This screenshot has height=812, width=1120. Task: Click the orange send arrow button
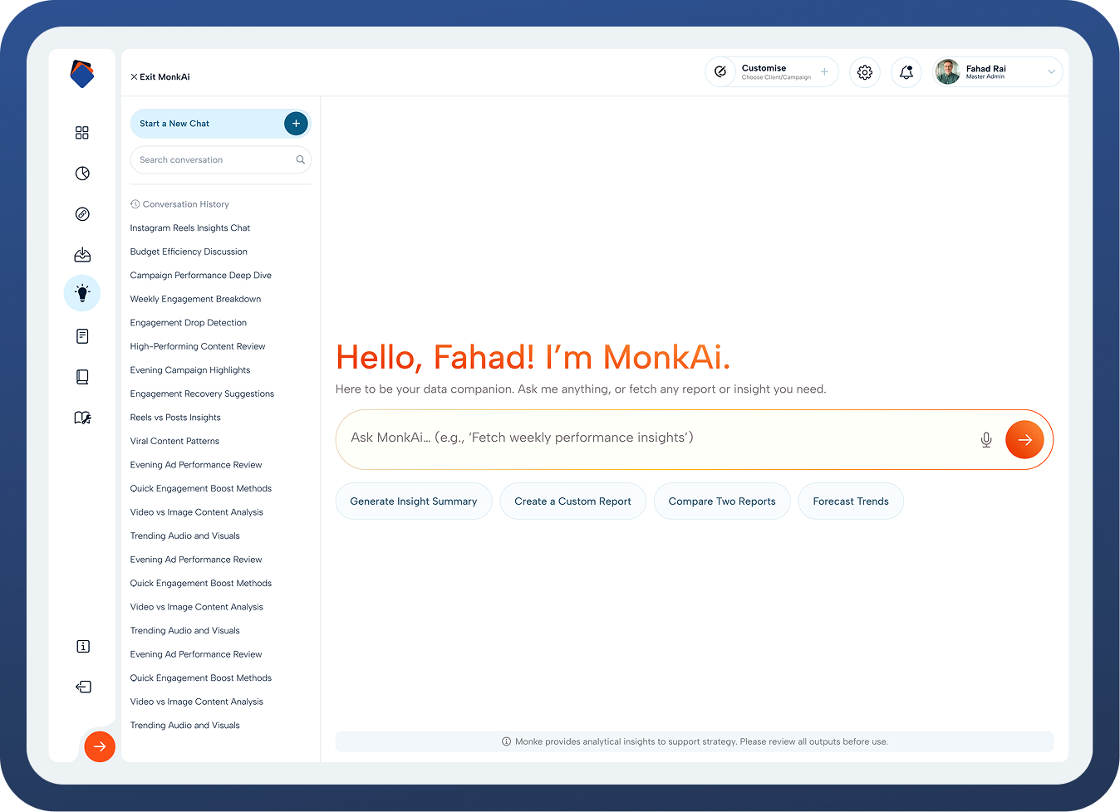1024,440
